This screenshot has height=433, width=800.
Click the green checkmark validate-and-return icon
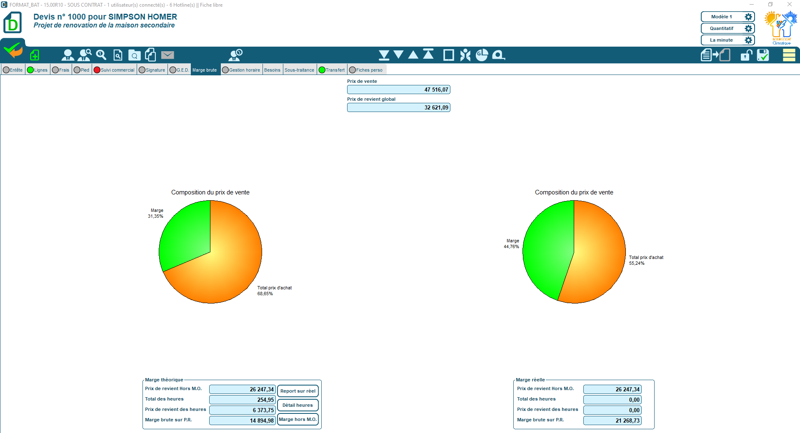point(13,50)
